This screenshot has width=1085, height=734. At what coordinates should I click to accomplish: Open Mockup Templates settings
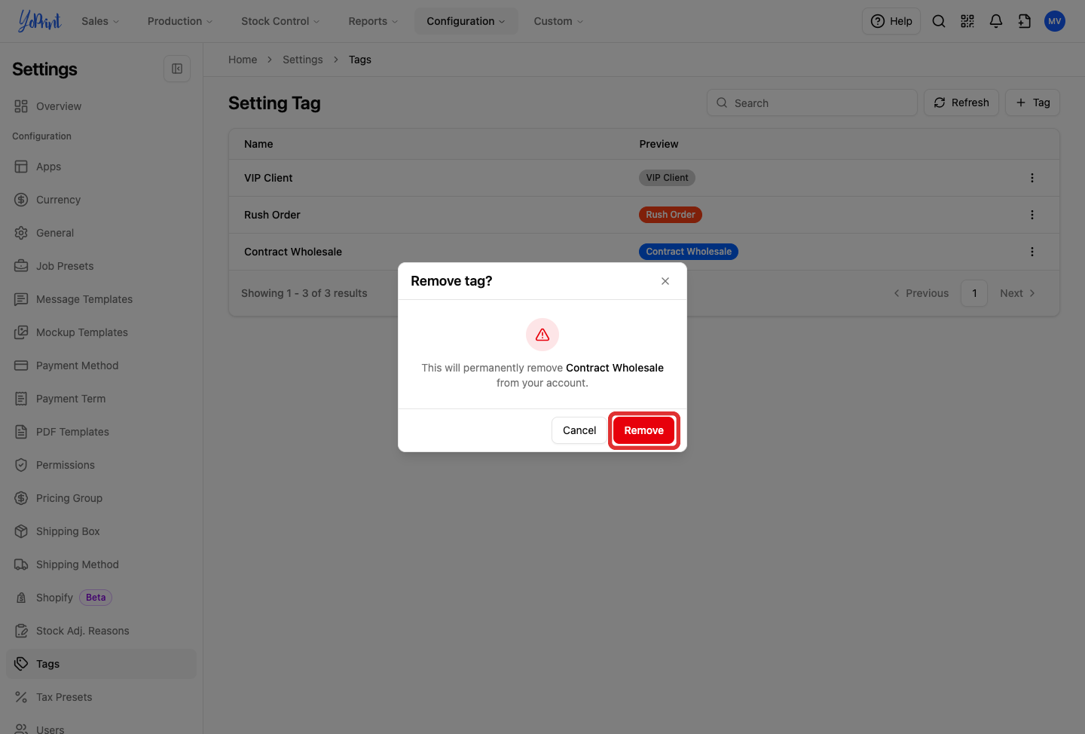[x=101, y=332]
